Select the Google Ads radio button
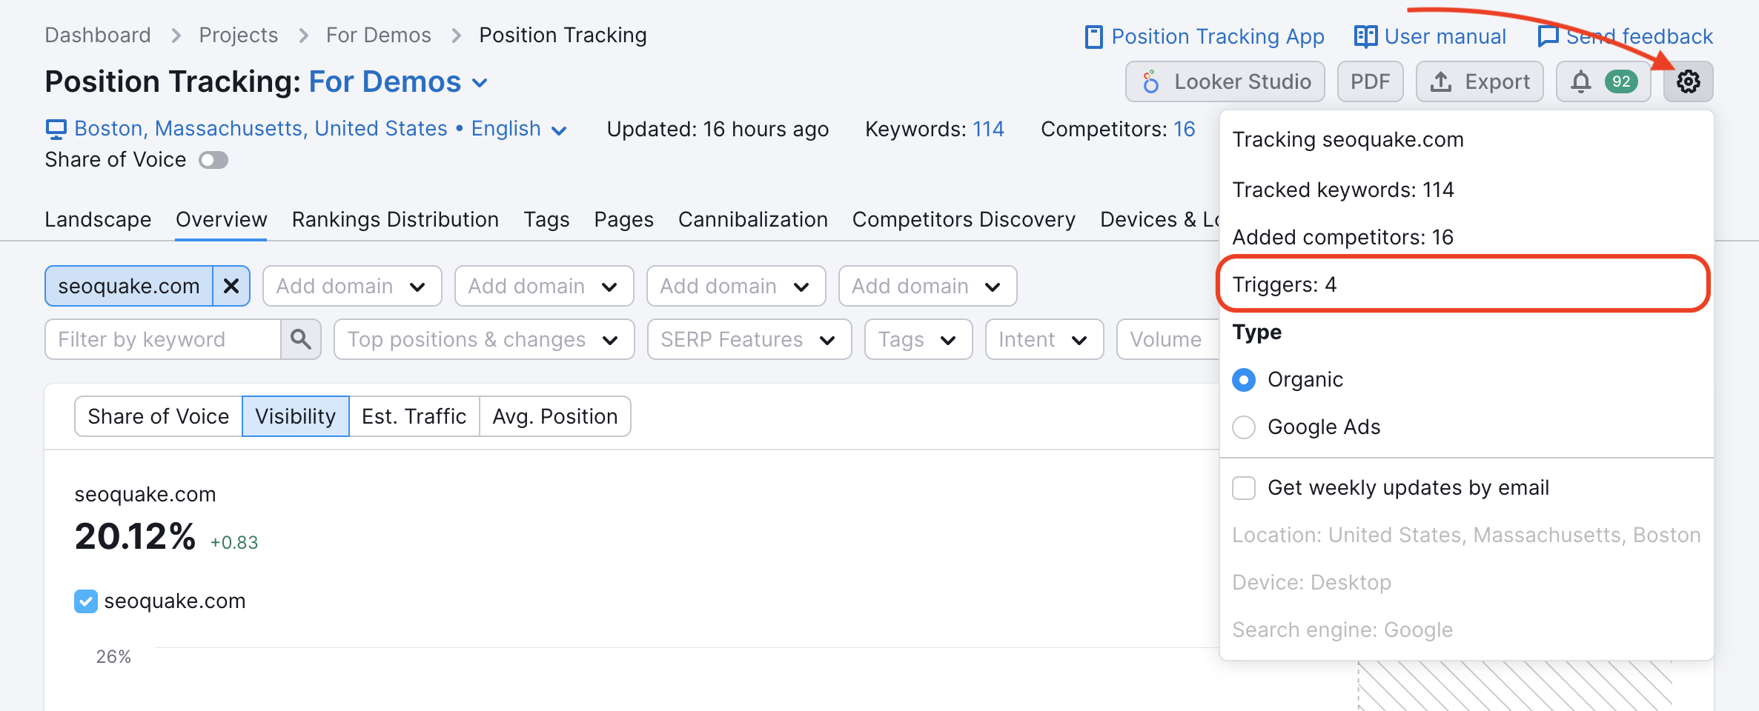1759x711 pixels. [1244, 427]
